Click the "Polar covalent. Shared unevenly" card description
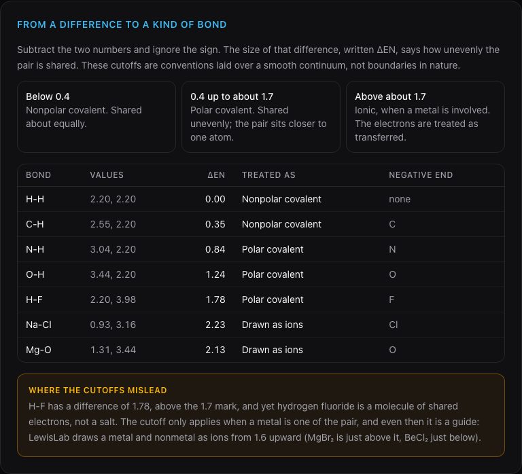Viewport: 522px width, 474px height. pyautogui.click(x=258, y=124)
